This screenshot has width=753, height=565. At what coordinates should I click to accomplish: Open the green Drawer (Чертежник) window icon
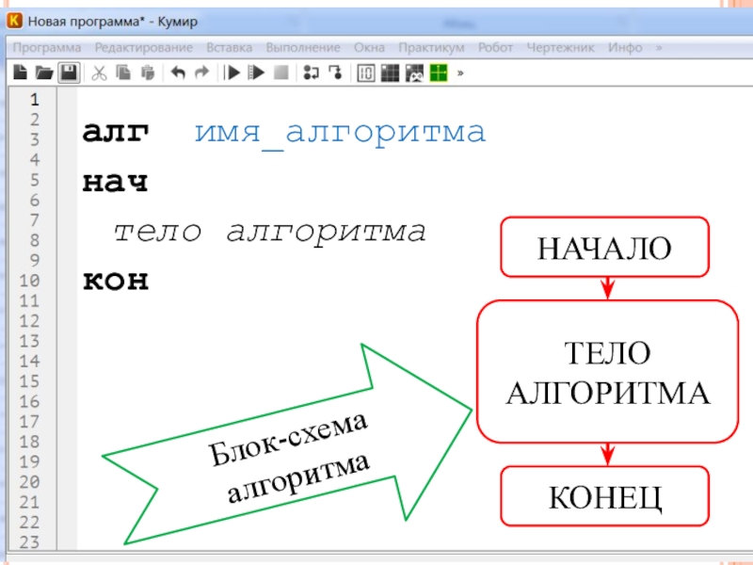pyautogui.click(x=439, y=73)
